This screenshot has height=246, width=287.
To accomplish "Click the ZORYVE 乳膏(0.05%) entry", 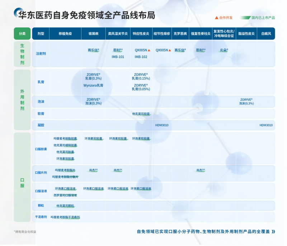I will click(x=141, y=87).
